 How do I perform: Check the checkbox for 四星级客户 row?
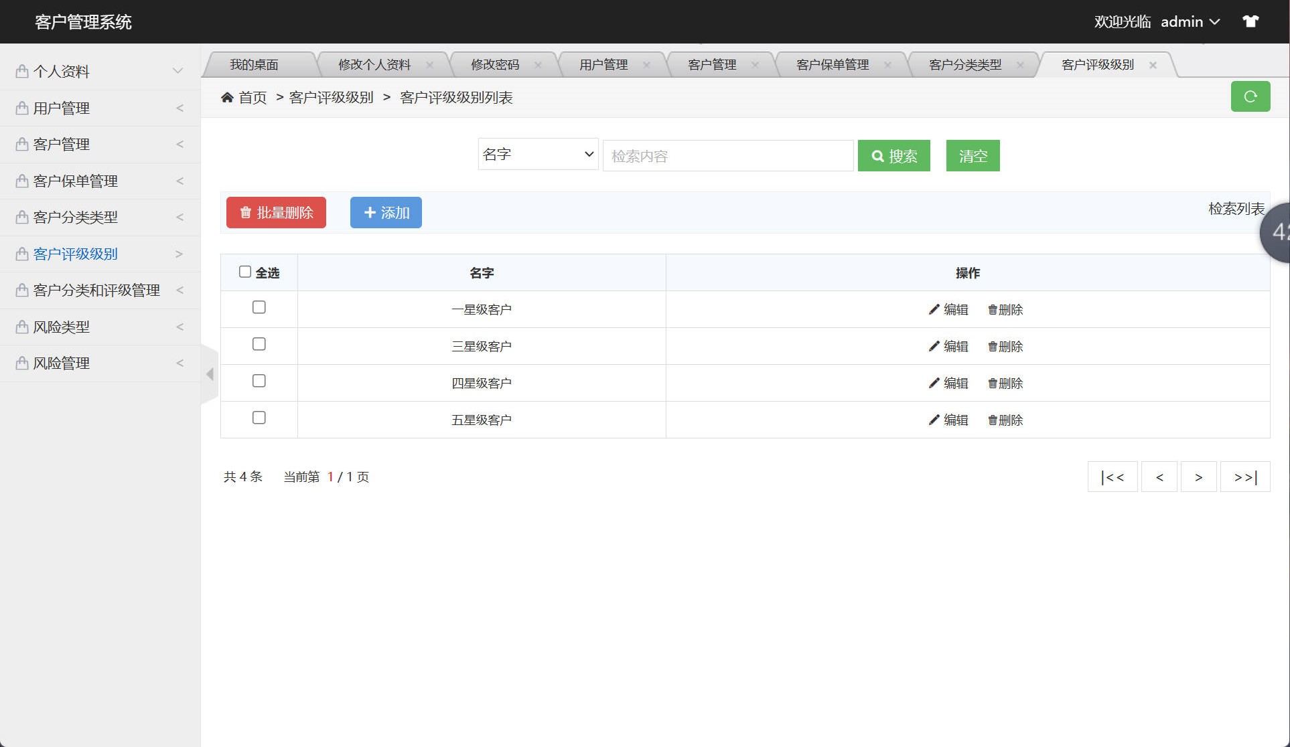[x=259, y=380]
